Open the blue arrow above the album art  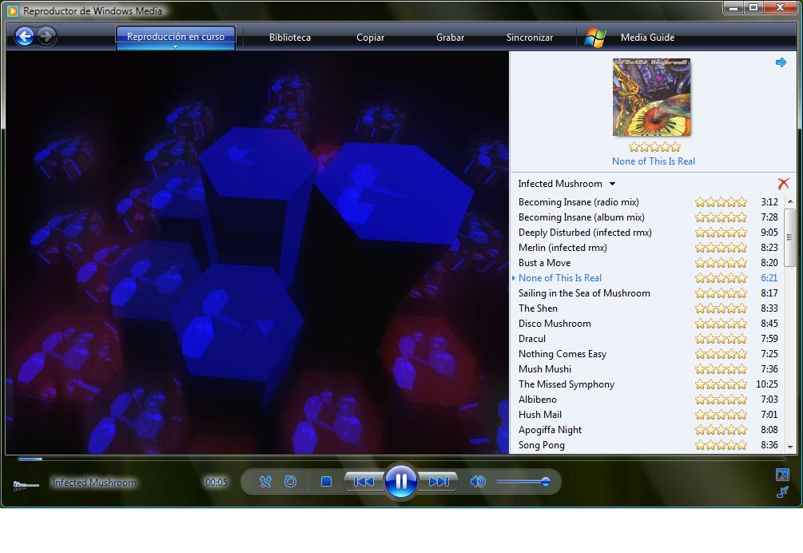click(781, 62)
